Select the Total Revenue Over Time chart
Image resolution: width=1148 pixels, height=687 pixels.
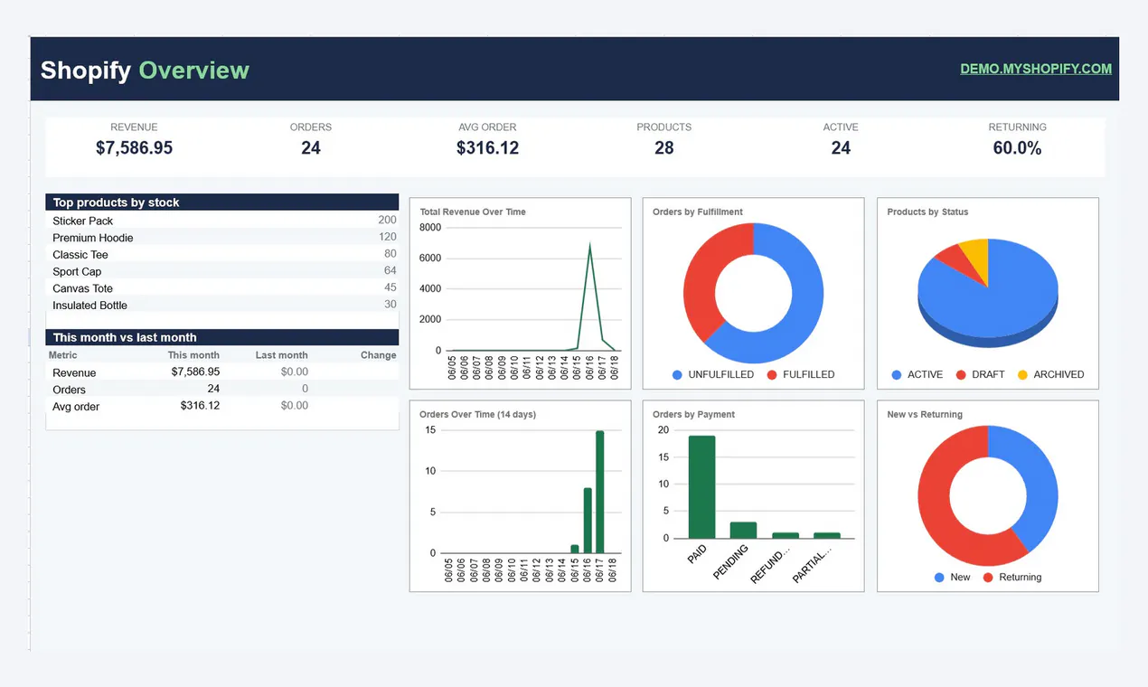(x=521, y=294)
